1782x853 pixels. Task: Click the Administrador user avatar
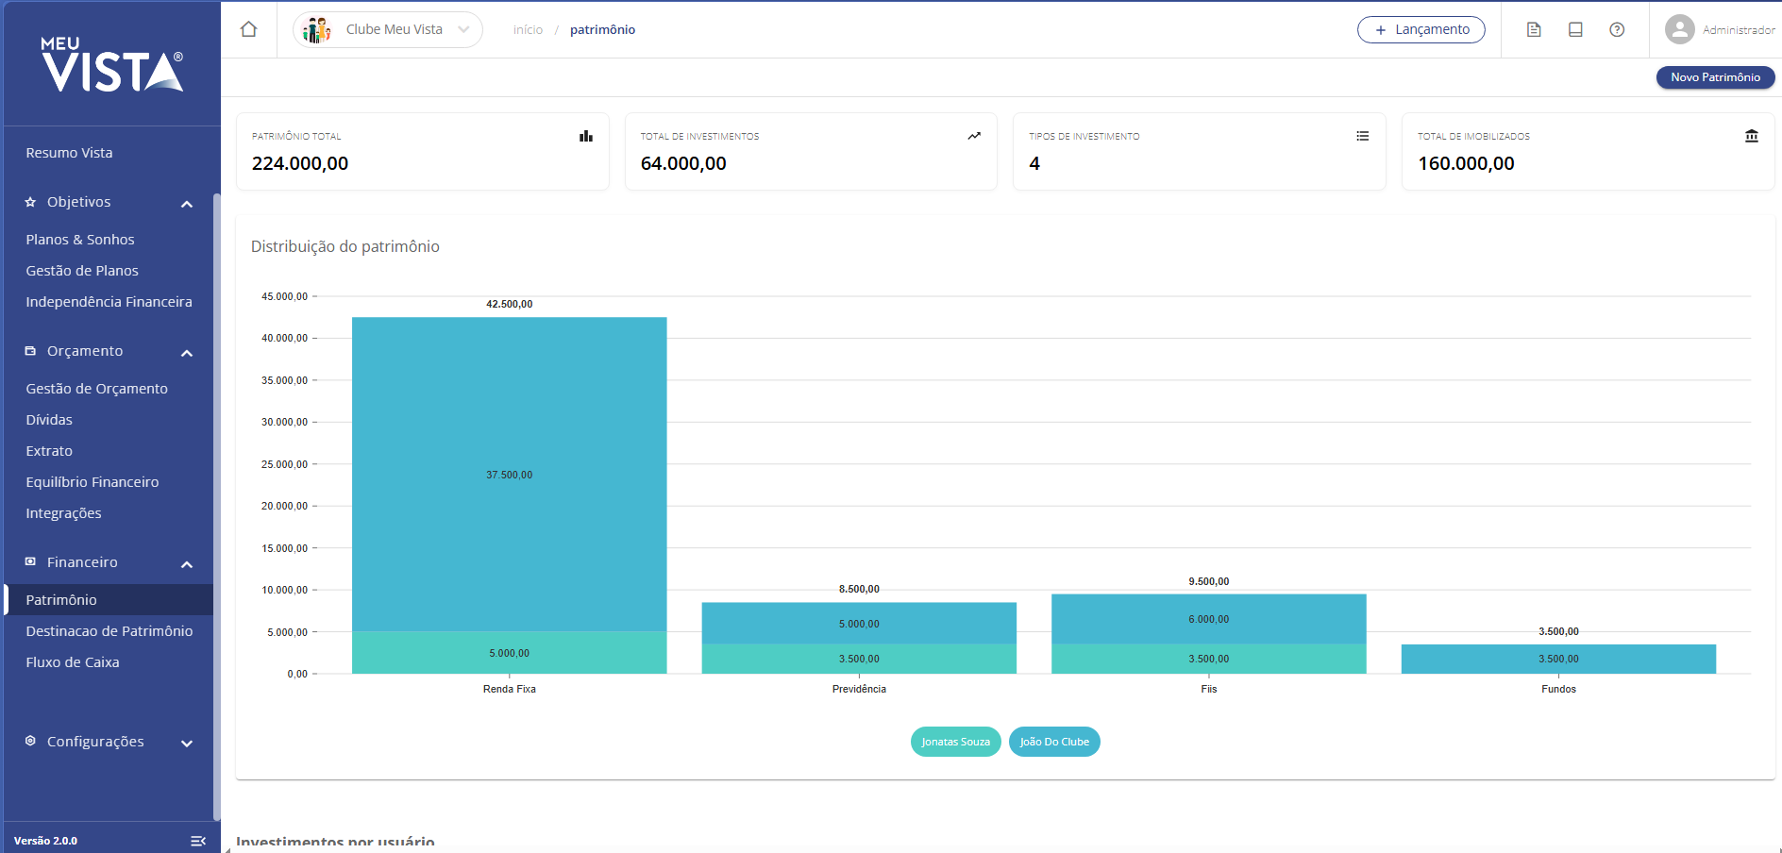[x=1679, y=29]
